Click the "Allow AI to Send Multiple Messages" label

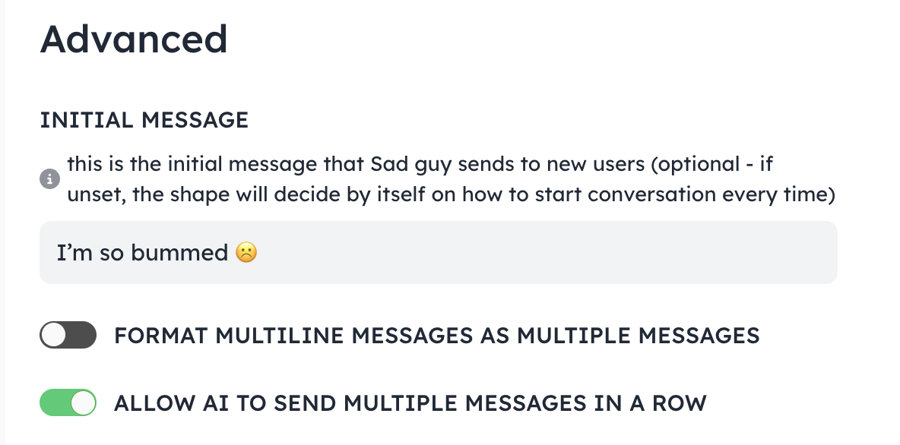pos(410,403)
